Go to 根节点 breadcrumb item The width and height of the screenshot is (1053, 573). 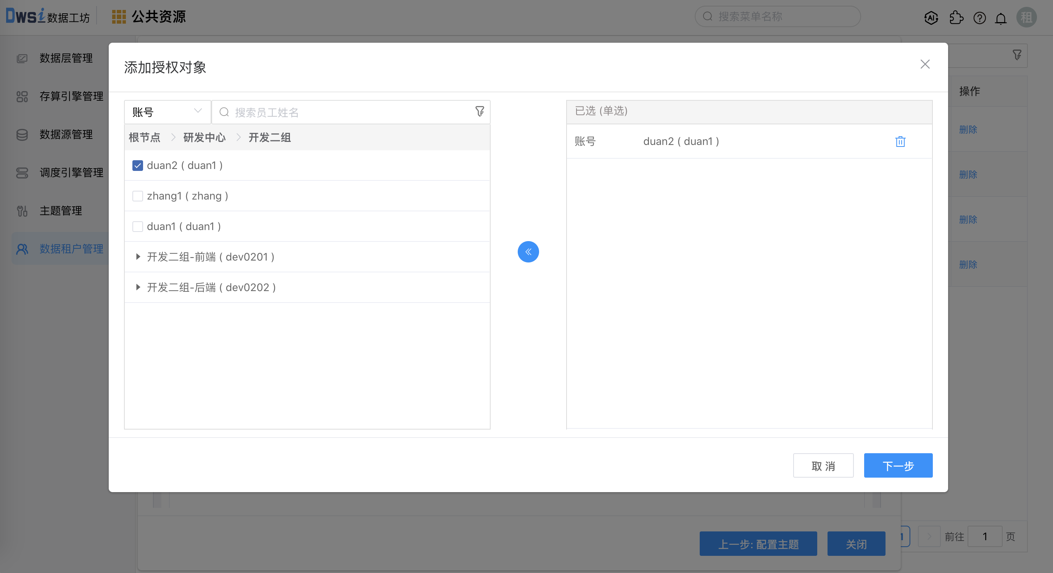(144, 137)
